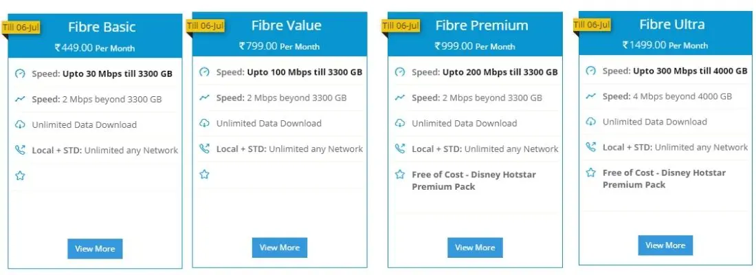The height and width of the screenshot is (275, 756).
Task: Click Disney Hotstar Premium Pack text in Fibre Ultra
Action: pos(664,179)
